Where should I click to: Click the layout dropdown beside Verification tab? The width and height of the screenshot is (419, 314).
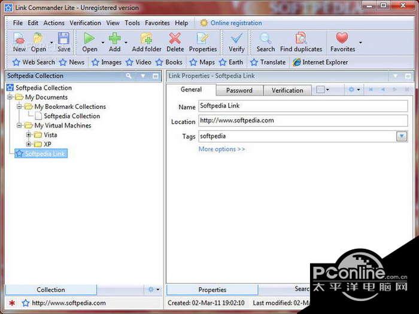pos(323,90)
